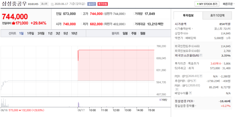The image size is (235, 117).
Task: Open the 빠른주문 dropdown
Action: tap(229, 4)
